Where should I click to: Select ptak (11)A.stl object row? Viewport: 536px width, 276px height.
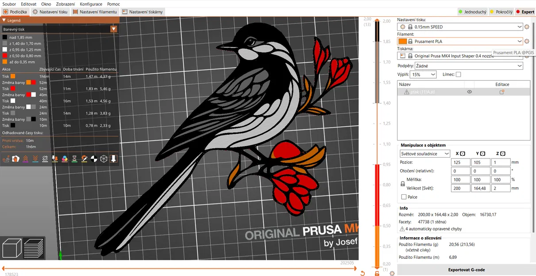[463, 92]
